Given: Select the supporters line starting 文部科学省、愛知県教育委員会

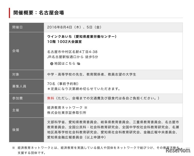Looking at the screenshot, I should 113,122.
